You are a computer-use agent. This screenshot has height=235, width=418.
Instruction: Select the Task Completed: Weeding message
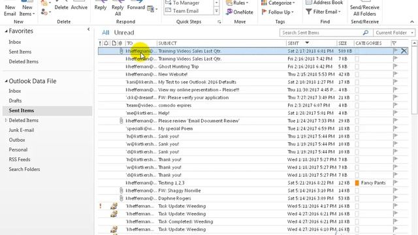point(253,222)
